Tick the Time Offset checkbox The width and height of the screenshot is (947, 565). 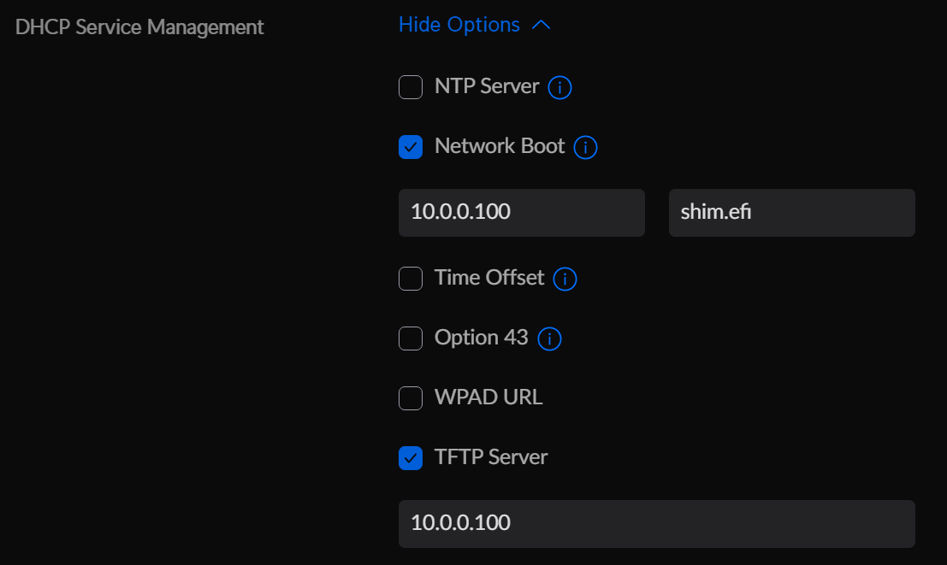(x=411, y=279)
